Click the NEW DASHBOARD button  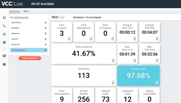coord(30,58)
